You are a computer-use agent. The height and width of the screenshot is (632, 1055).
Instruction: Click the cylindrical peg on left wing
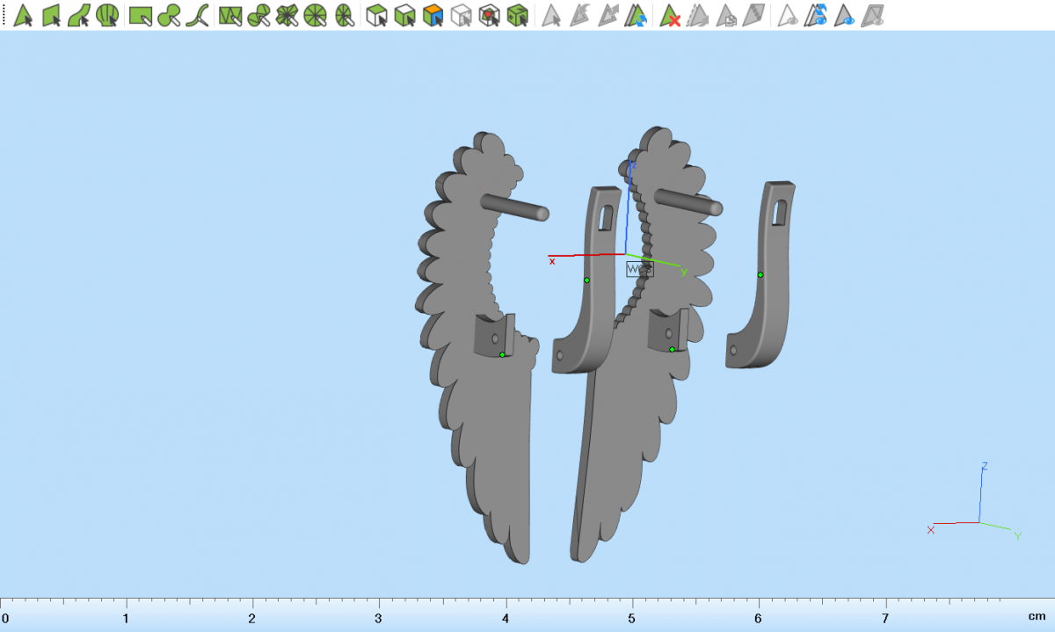(515, 207)
